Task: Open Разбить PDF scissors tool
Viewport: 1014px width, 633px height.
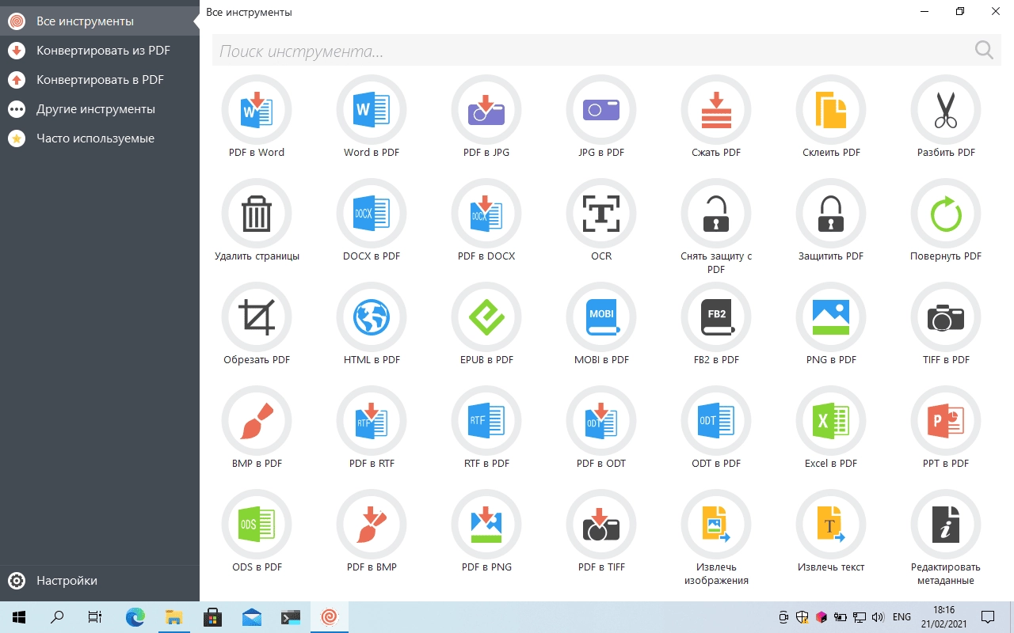Action: pyautogui.click(x=946, y=110)
